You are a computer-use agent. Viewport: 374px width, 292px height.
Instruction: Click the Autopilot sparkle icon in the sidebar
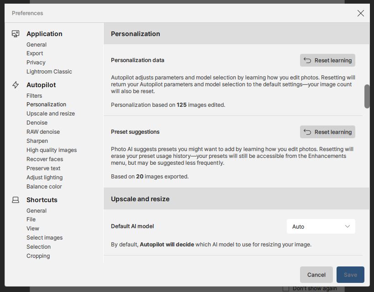click(x=16, y=84)
